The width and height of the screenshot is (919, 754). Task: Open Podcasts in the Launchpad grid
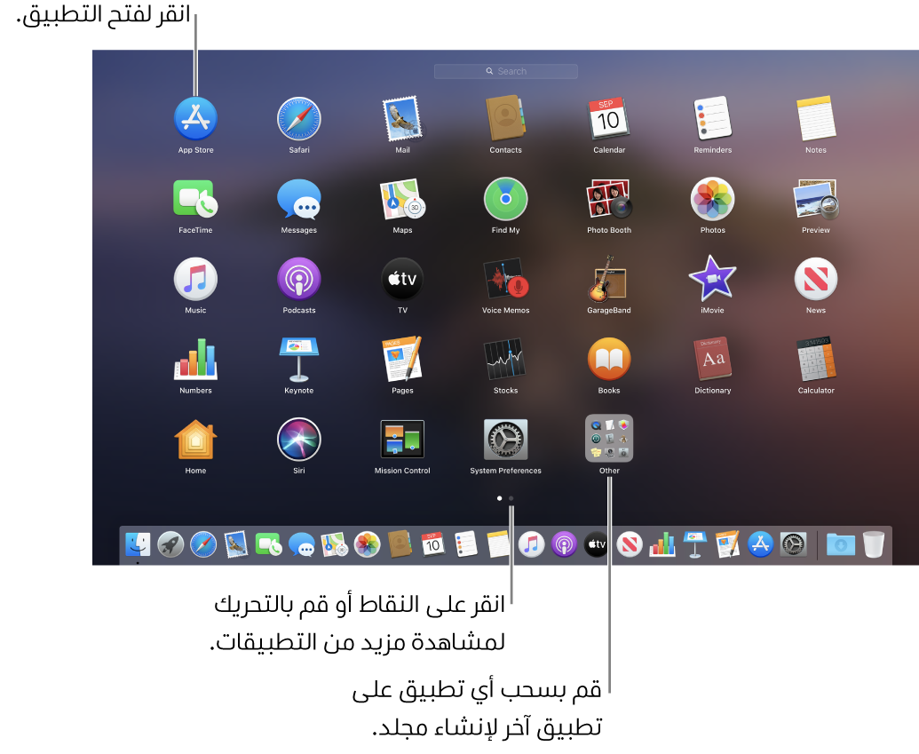pyautogui.click(x=299, y=279)
